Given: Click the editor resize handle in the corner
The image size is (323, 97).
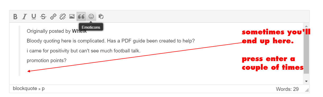Looking at the screenshot, I should point(307,90).
